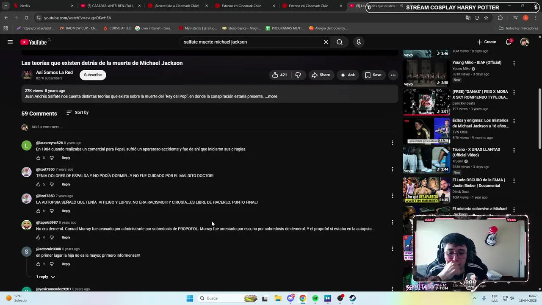Start voice search with the microphone
This screenshot has width=542, height=305.
359,42
